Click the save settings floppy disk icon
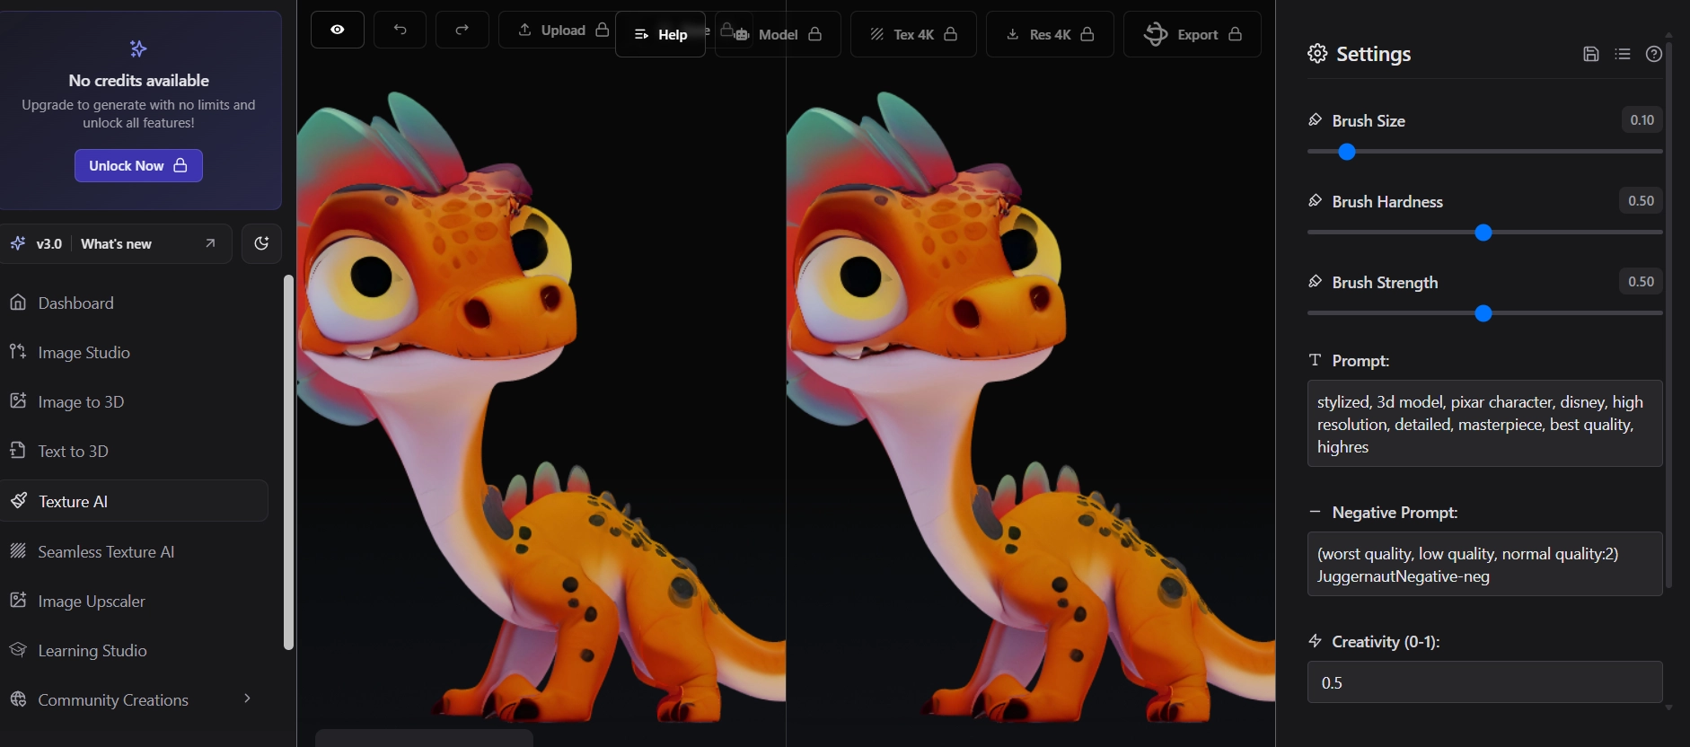The height and width of the screenshot is (747, 1690). (x=1590, y=54)
